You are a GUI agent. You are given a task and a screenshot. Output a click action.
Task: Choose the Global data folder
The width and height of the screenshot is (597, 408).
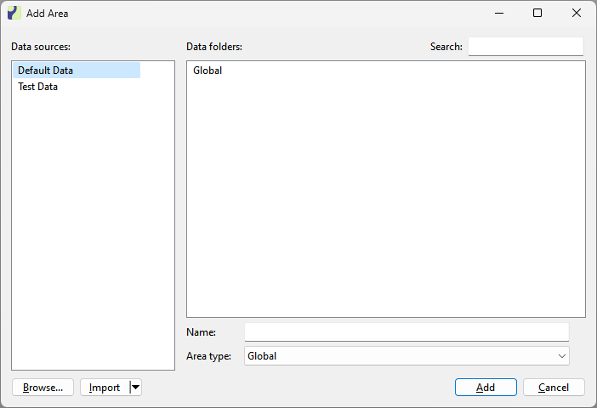pos(208,71)
